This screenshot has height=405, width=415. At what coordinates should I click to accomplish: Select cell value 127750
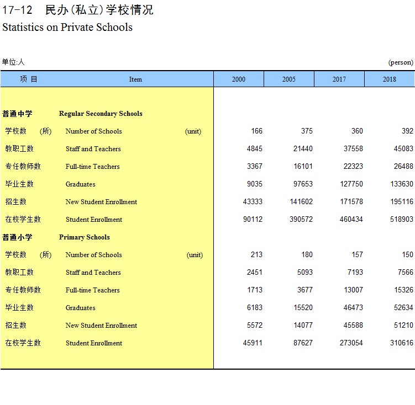pyautogui.click(x=351, y=184)
